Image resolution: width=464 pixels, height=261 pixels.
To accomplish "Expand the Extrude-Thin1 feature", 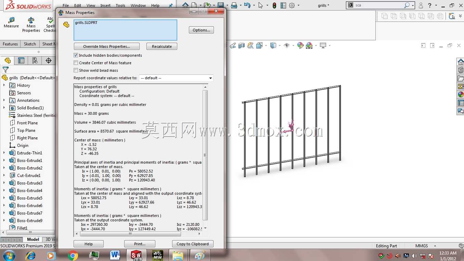I will coord(4,153).
